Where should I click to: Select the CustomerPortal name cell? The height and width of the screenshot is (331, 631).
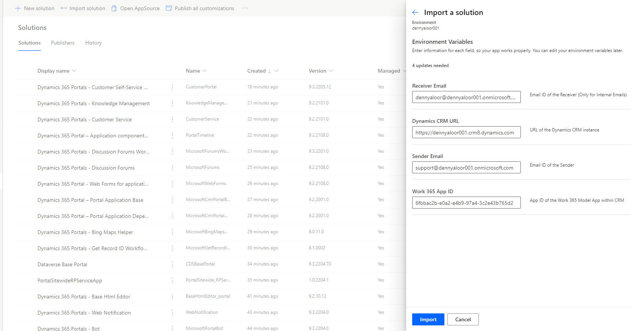click(201, 87)
